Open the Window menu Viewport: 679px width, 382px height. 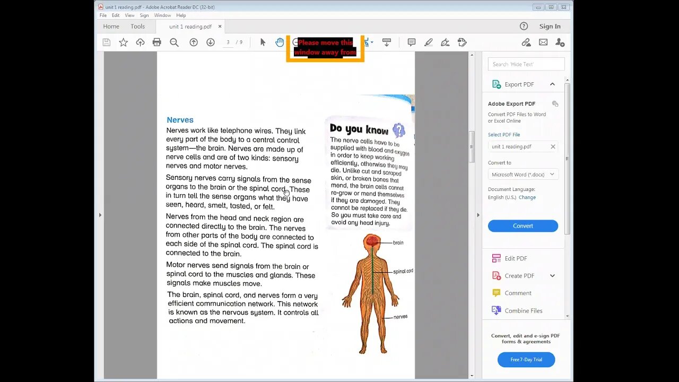pyautogui.click(x=162, y=15)
